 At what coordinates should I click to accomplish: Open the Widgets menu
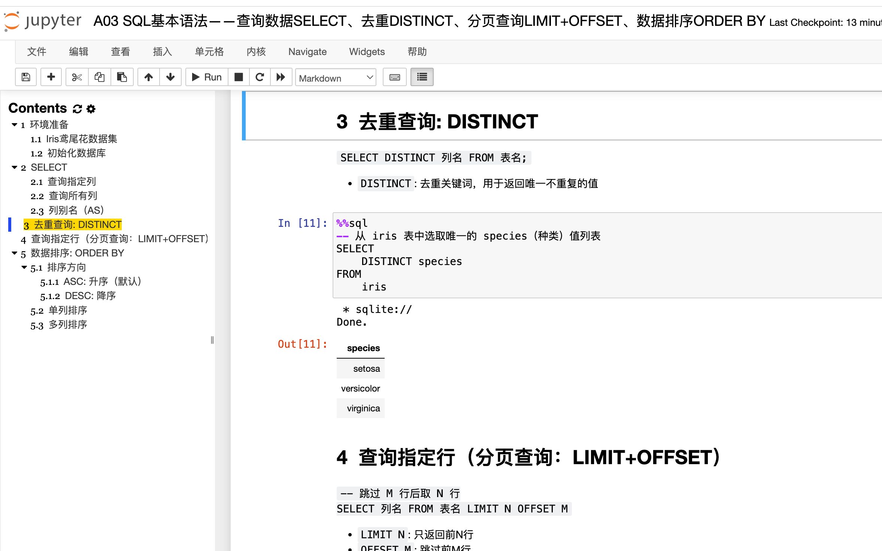click(x=367, y=52)
